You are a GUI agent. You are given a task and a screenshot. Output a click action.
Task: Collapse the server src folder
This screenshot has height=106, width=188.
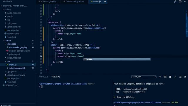tap(9, 61)
